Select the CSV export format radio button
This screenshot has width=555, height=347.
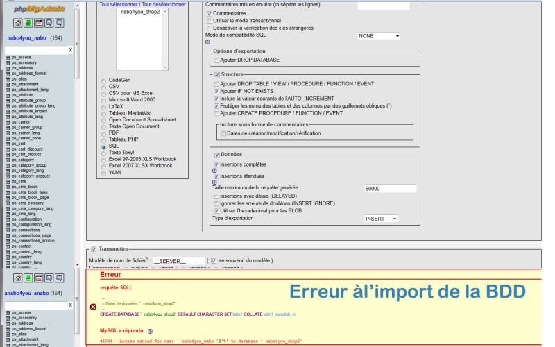coord(105,87)
